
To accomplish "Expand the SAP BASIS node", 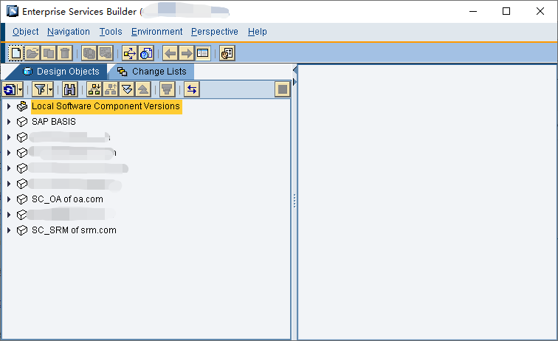I will coord(9,122).
